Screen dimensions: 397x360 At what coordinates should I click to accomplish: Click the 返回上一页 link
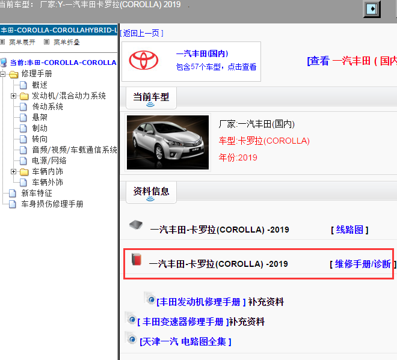(x=141, y=33)
